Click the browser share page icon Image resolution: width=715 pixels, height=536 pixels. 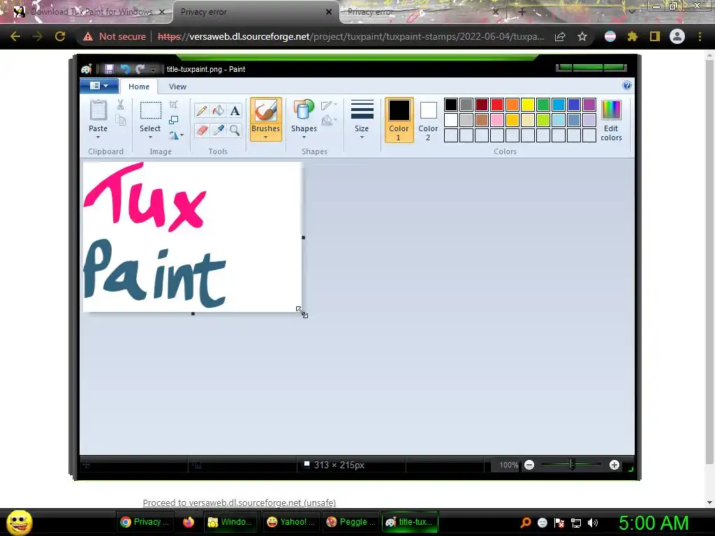(561, 36)
